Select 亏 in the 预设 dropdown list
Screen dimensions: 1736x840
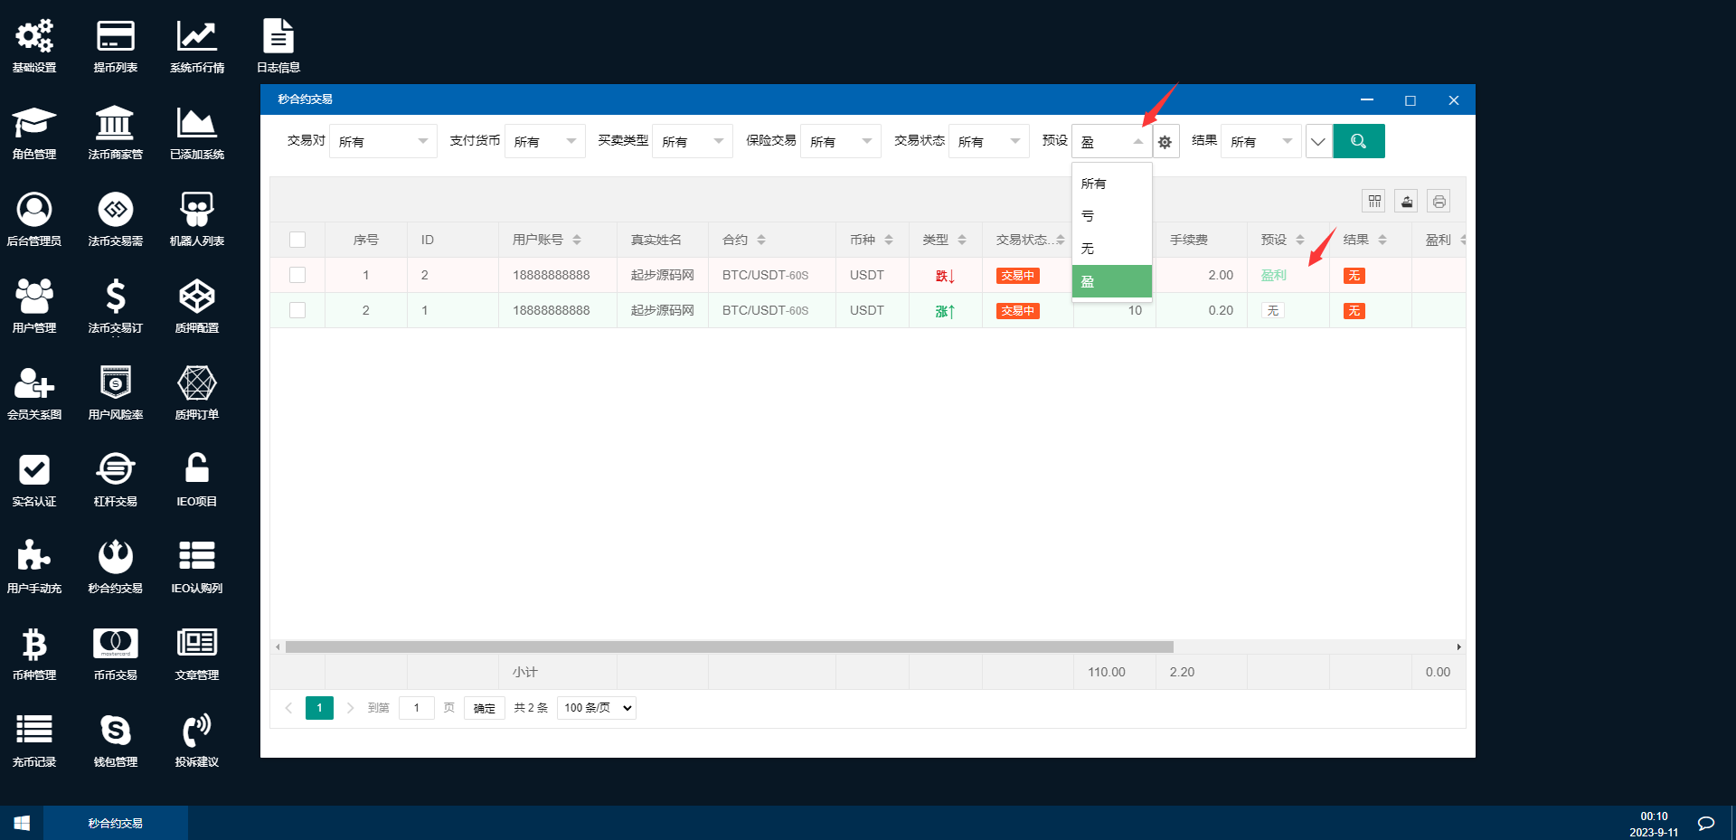point(1112,216)
